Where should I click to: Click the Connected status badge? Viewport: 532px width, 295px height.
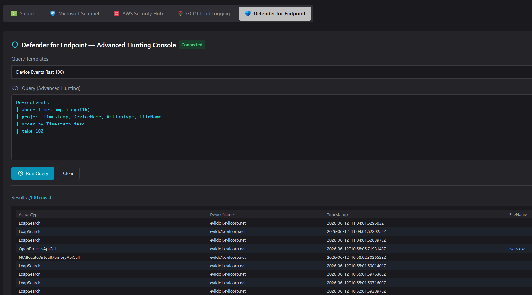point(192,45)
